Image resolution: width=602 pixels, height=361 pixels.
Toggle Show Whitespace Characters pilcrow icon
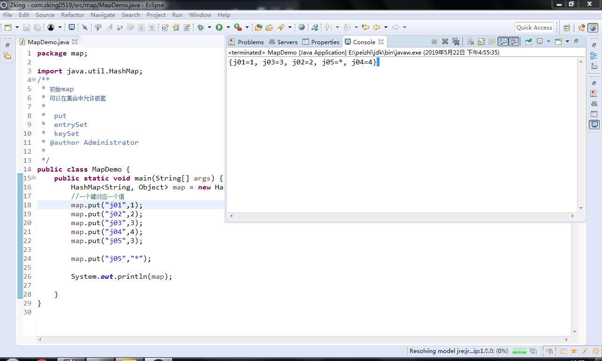[152, 27]
